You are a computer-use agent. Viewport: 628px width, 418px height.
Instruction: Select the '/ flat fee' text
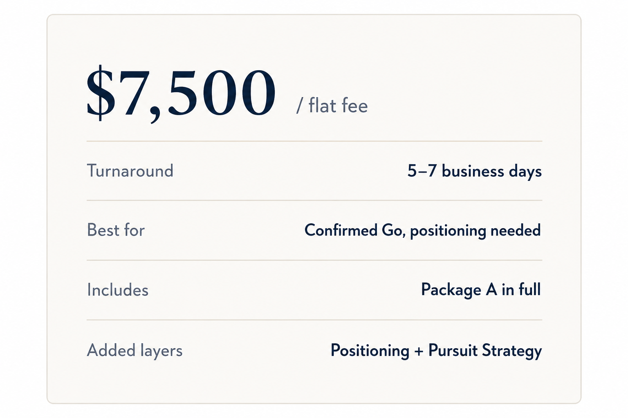332,106
